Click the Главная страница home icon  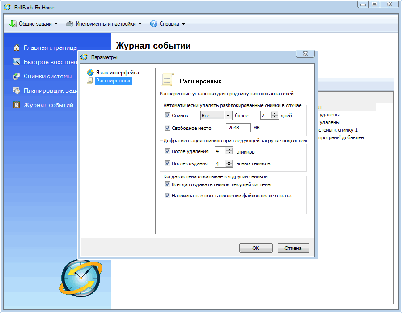click(x=17, y=47)
